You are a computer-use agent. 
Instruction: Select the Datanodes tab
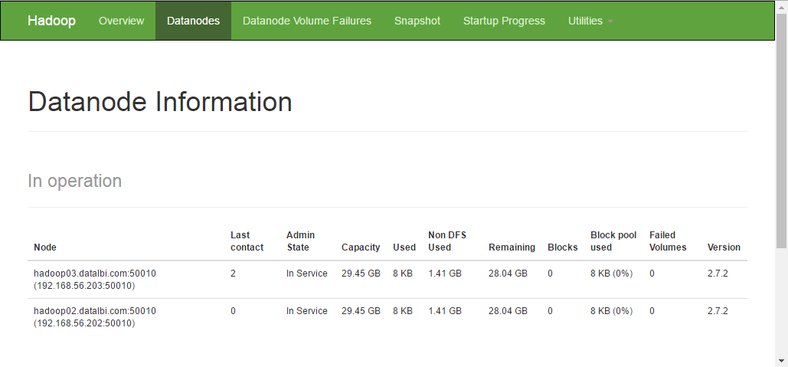coord(193,21)
